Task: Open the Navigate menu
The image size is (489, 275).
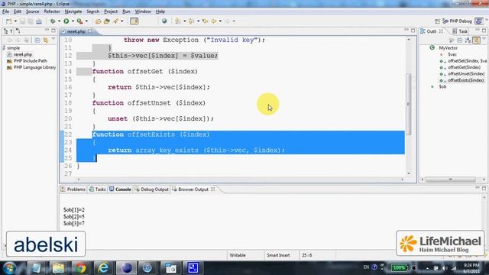Action: (73, 11)
